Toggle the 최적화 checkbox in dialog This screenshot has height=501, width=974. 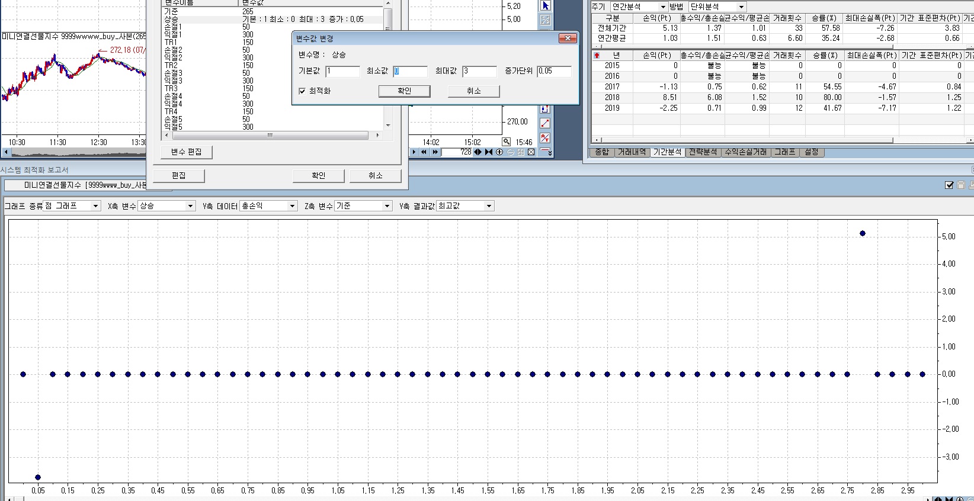(302, 91)
